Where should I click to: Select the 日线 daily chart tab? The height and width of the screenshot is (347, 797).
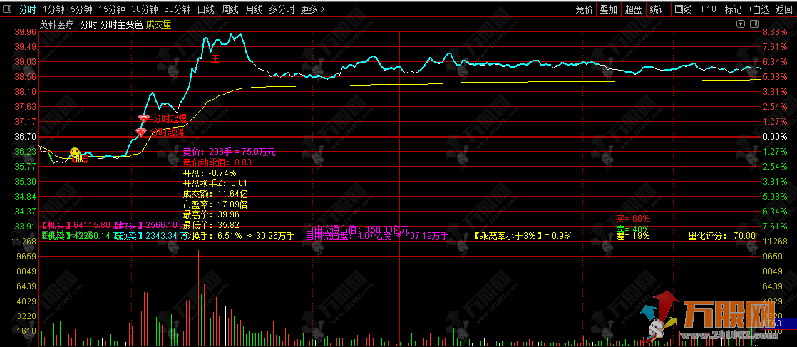click(x=205, y=9)
